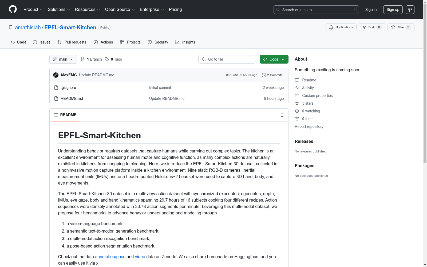Click the bell icon in Notifications
This screenshot has width=427, height=267.
point(331,27)
